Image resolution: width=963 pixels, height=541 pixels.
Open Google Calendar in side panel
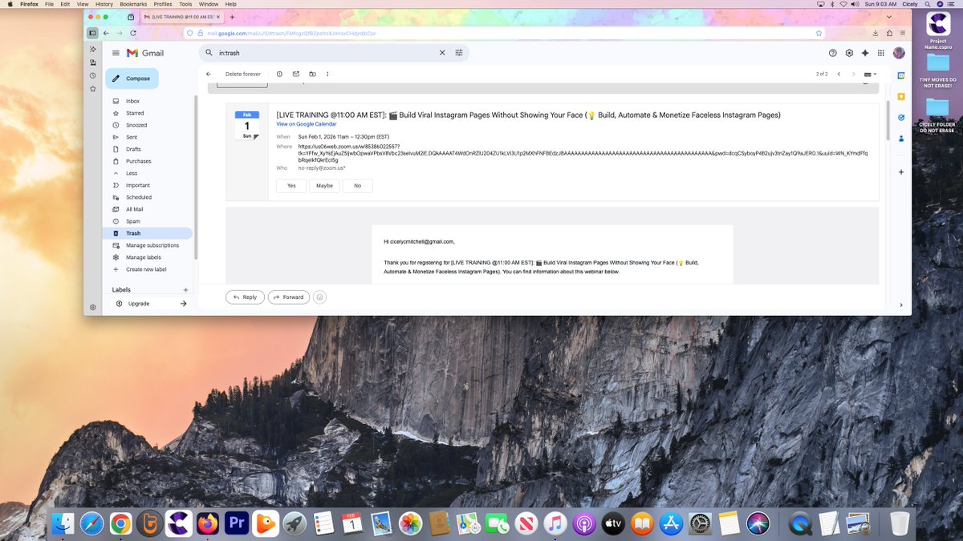[901, 75]
